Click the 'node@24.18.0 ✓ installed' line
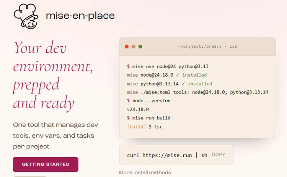This screenshot has height=177, width=287. click(x=167, y=75)
